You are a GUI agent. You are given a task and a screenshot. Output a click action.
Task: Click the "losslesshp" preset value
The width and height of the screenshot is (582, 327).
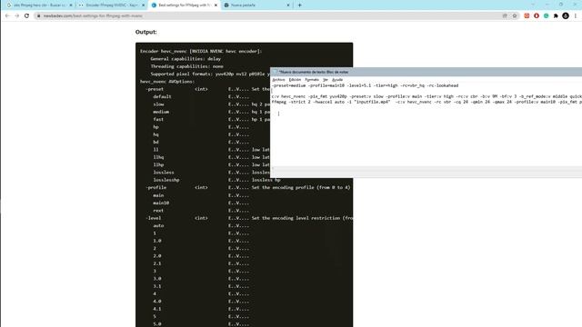tap(166, 180)
